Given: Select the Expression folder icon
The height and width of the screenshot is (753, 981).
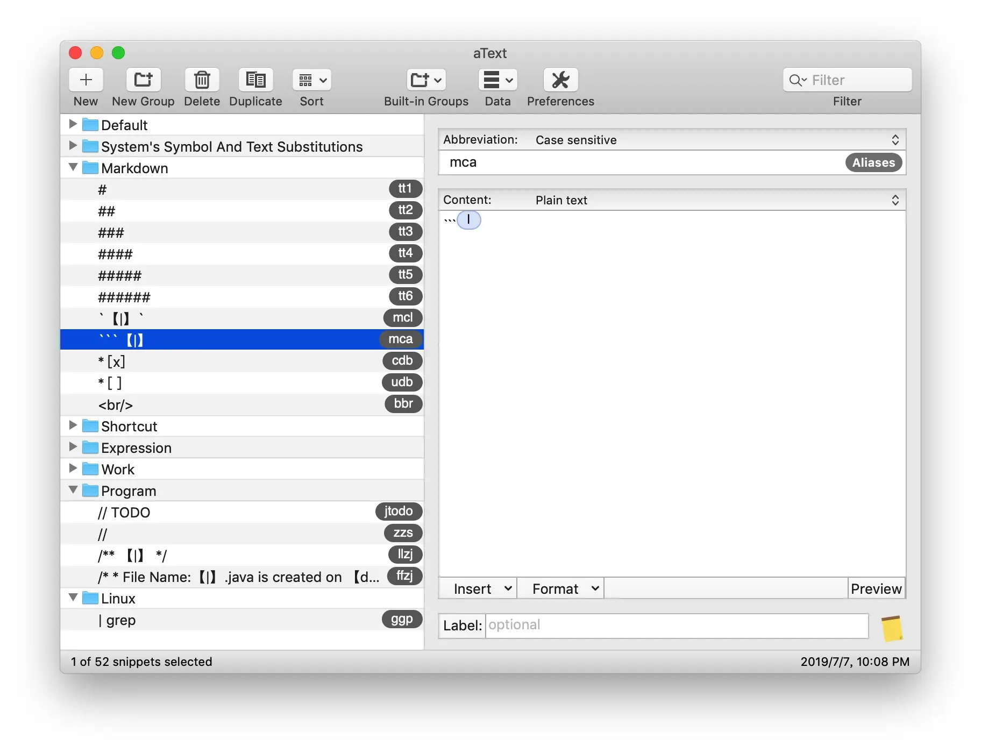Looking at the screenshot, I should (x=90, y=447).
